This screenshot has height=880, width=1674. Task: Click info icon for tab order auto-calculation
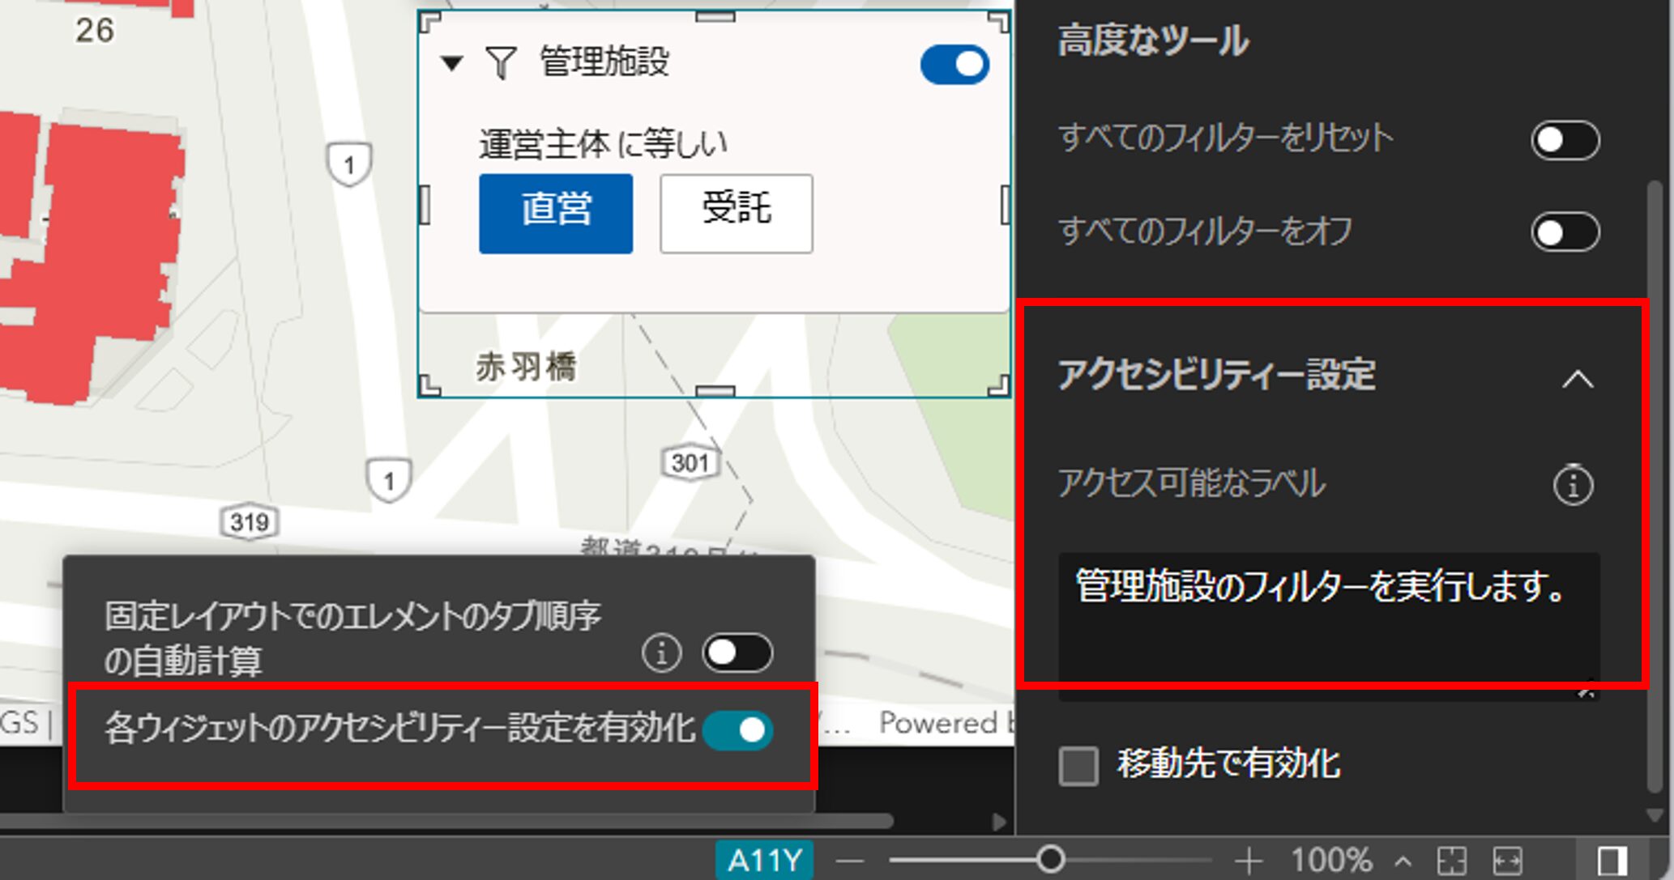click(661, 653)
